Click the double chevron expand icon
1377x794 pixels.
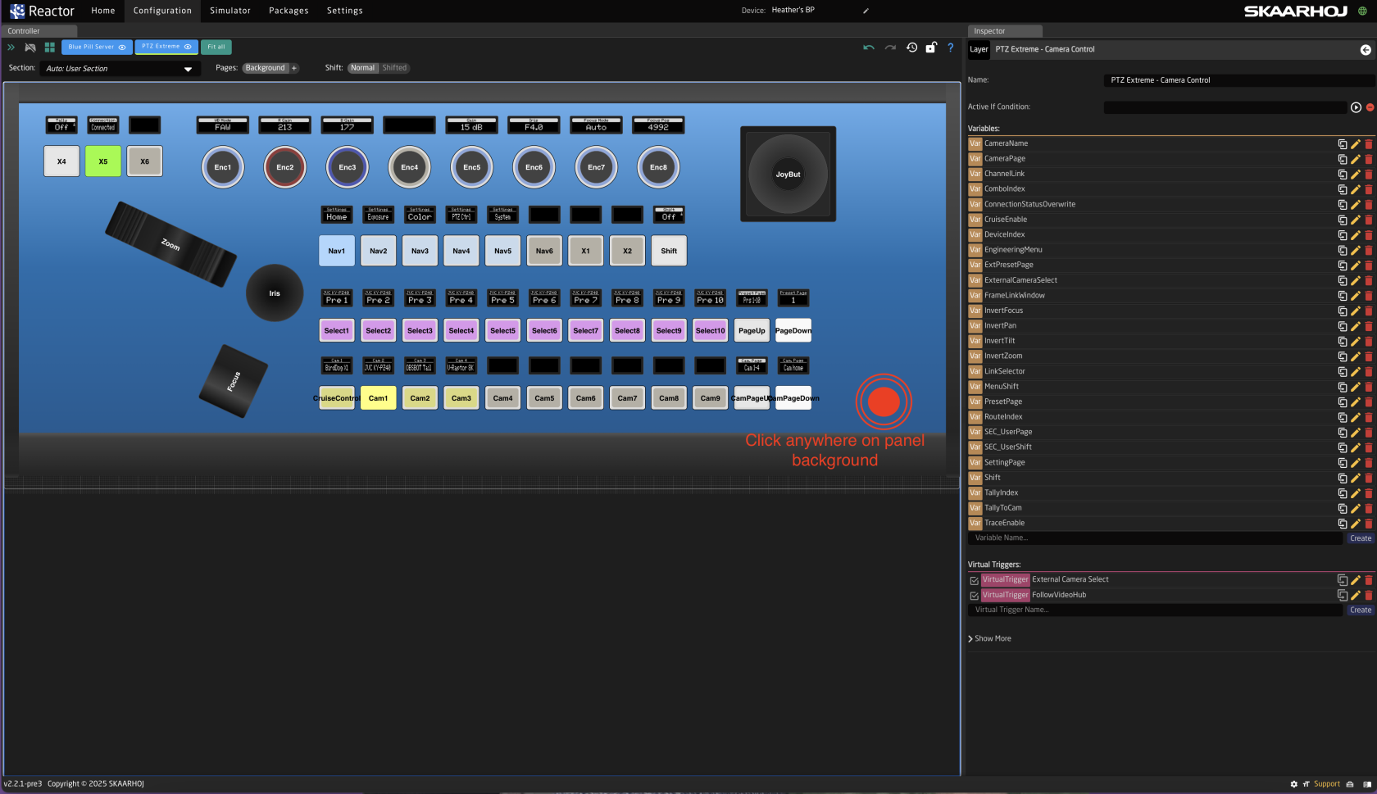(11, 48)
